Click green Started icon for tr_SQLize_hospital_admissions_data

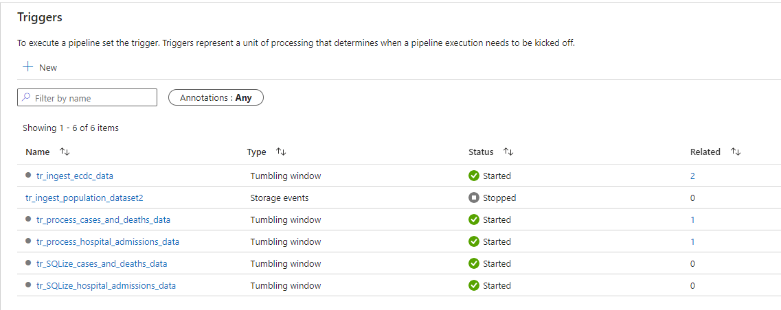[473, 285]
